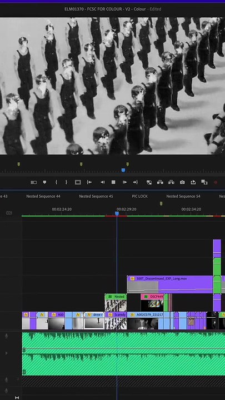225x400 pixels.
Task: Select the green Nested clip
Action: pyautogui.click(x=116, y=303)
